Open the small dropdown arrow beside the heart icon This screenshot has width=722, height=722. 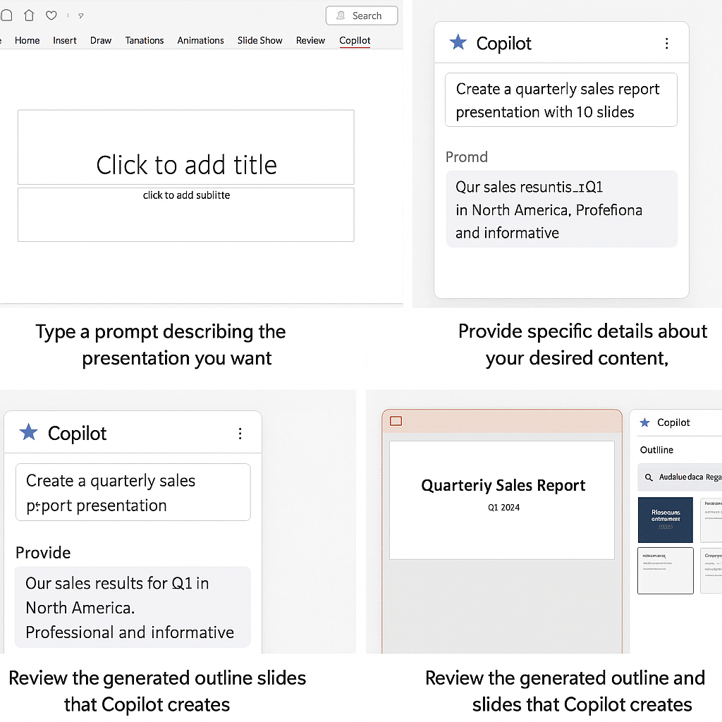pos(80,16)
